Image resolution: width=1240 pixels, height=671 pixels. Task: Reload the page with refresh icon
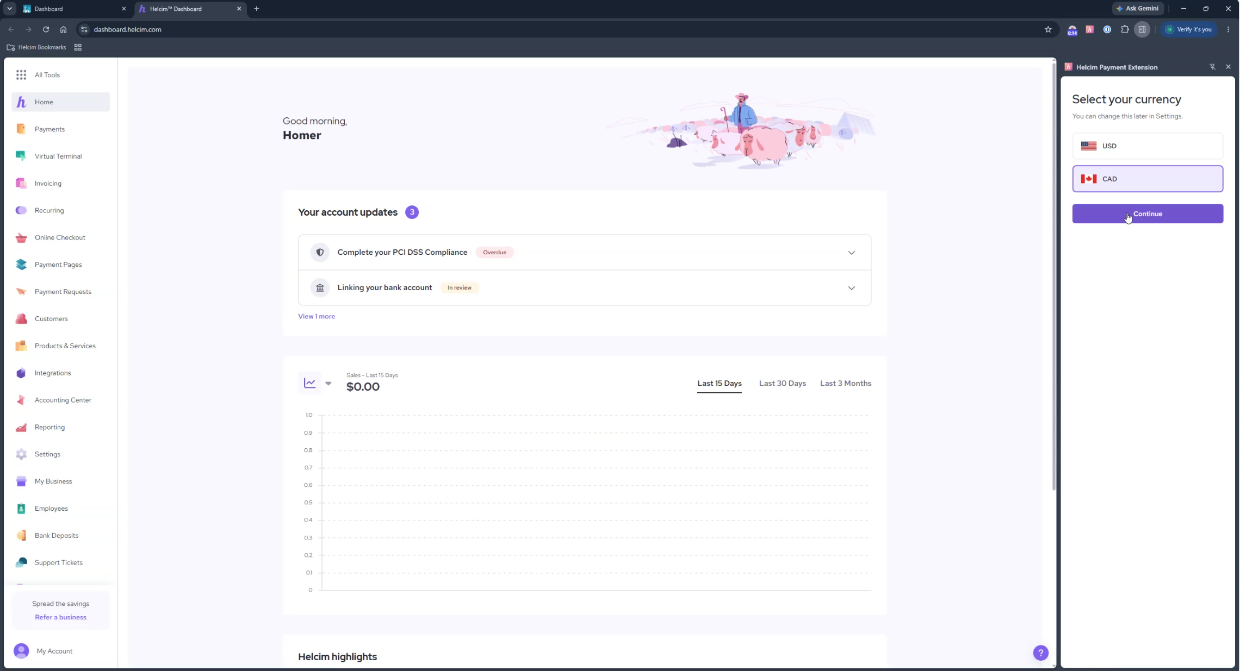coord(46,29)
